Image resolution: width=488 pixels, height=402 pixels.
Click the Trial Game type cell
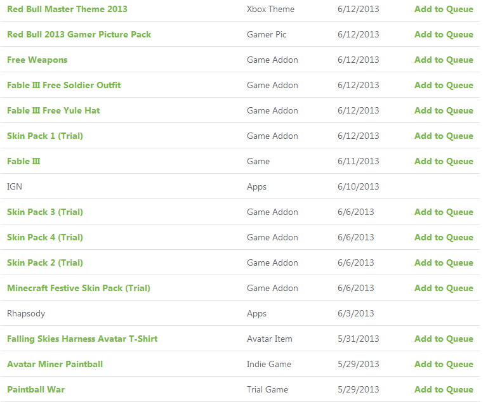tap(267, 389)
